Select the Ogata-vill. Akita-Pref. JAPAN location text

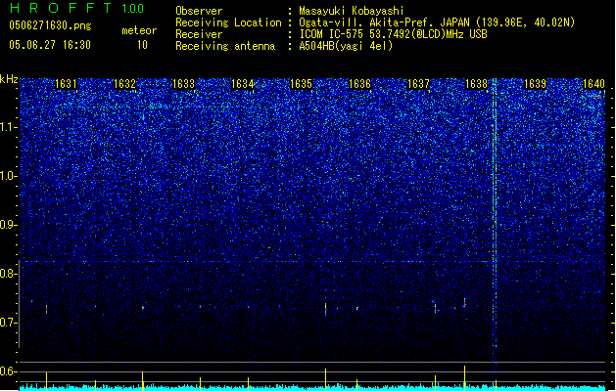click(x=437, y=22)
